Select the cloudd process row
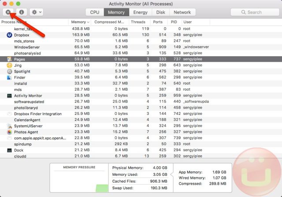 coord(141,156)
